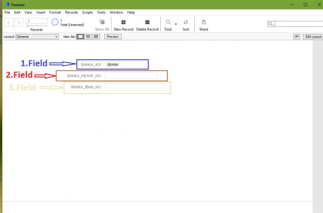The height and width of the screenshot is (213, 323).
Task: Open the Layout dropdown showing Deneme
Action: point(37,37)
